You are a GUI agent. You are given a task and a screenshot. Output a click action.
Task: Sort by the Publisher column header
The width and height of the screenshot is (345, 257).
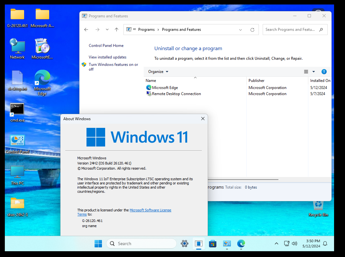coord(277,80)
